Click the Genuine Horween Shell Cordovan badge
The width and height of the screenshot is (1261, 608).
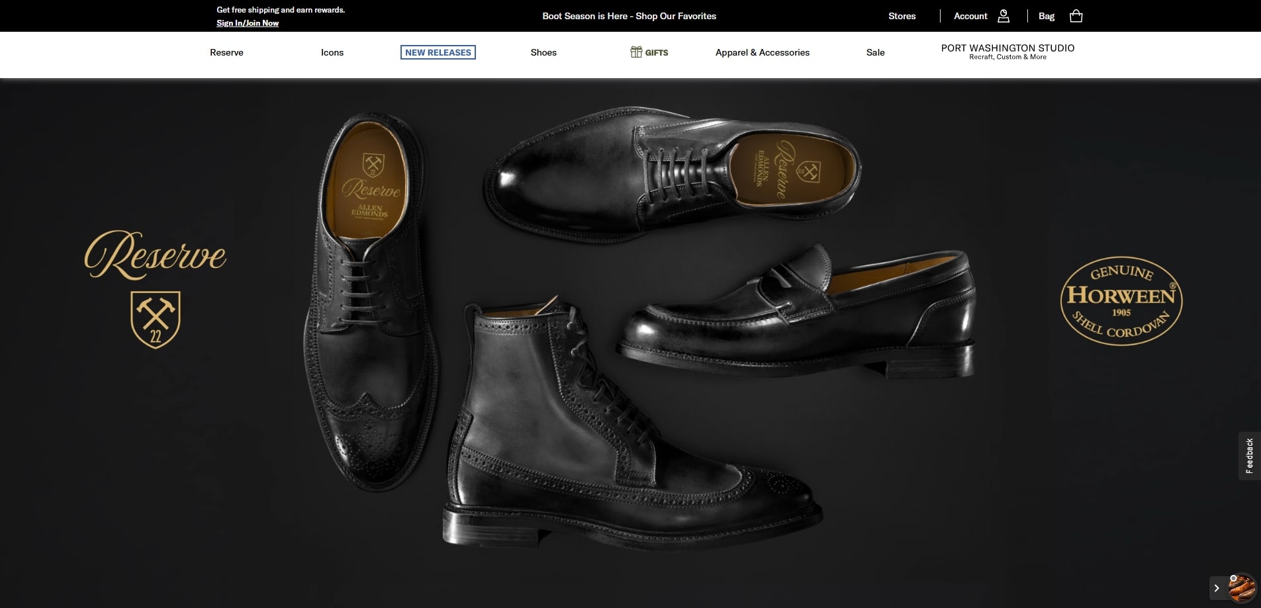click(1121, 301)
